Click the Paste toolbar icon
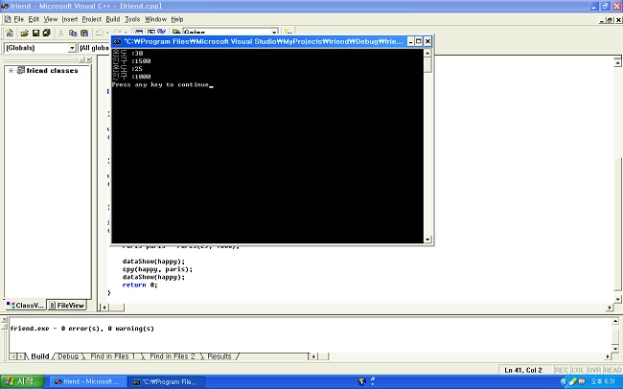The width and height of the screenshot is (623, 389). point(83,33)
